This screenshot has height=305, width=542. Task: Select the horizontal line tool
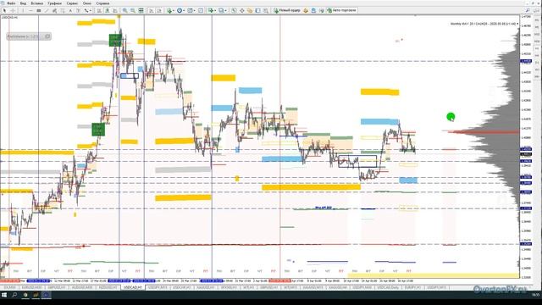[30, 10]
